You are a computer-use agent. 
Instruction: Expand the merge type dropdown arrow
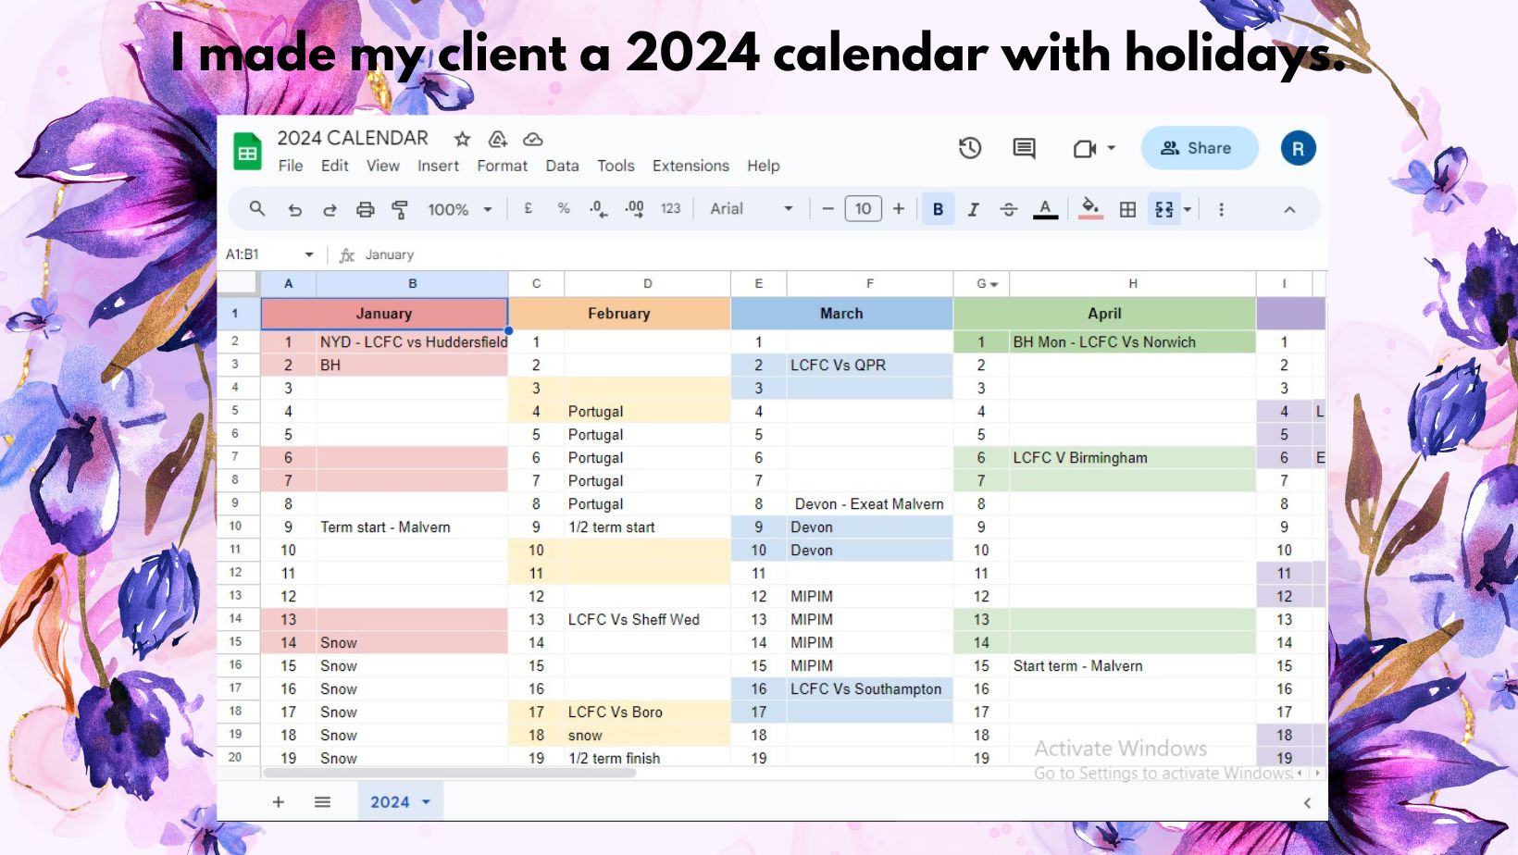click(x=1188, y=210)
